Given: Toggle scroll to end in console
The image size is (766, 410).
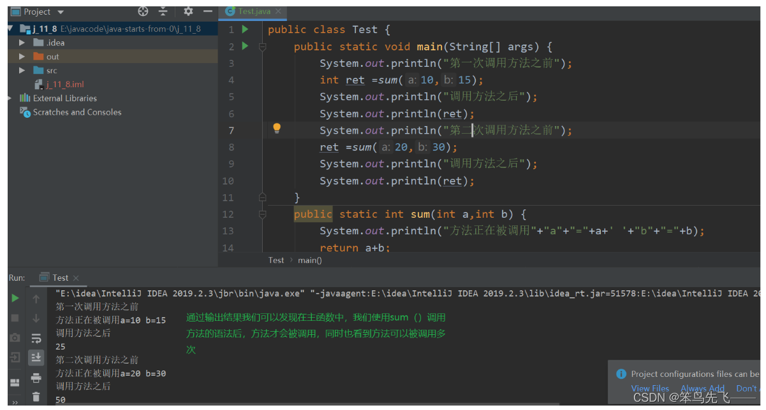Looking at the screenshot, I should click(36, 358).
